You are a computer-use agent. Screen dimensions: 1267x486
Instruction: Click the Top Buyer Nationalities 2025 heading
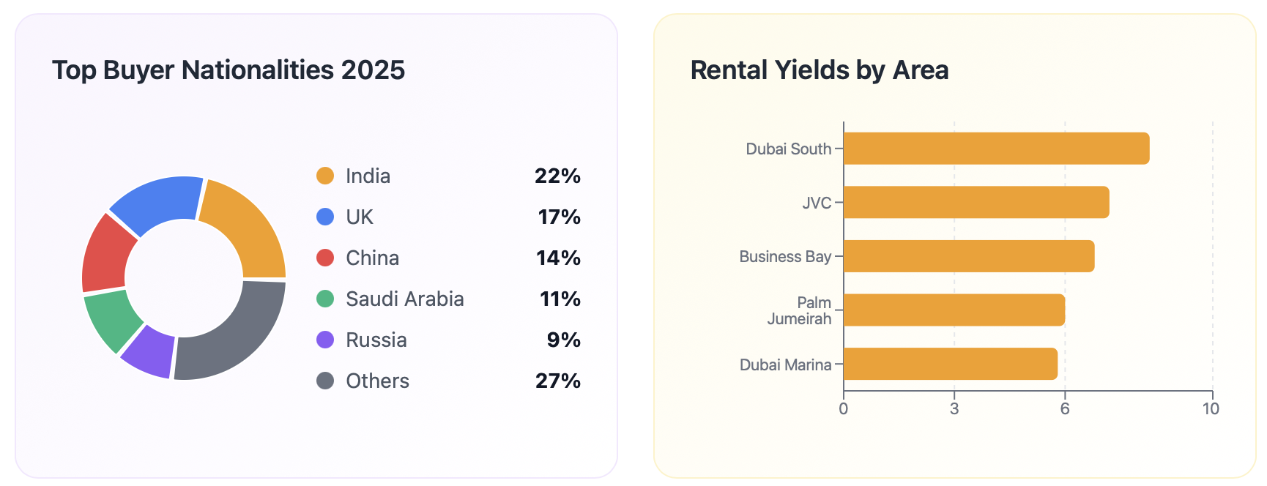pos(228,70)
